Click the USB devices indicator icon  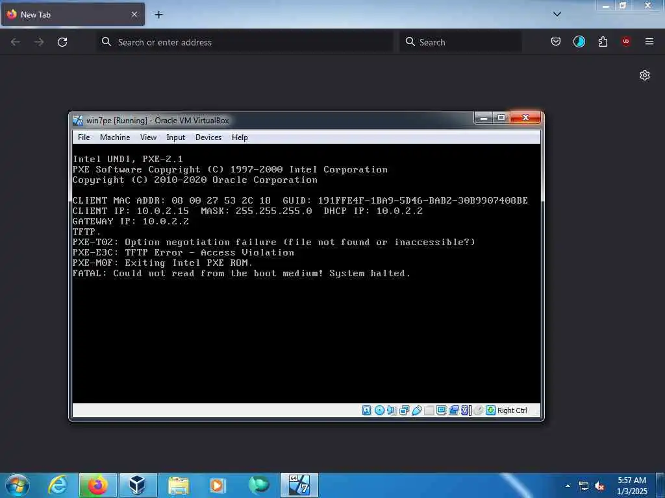(x=416, y=410)
